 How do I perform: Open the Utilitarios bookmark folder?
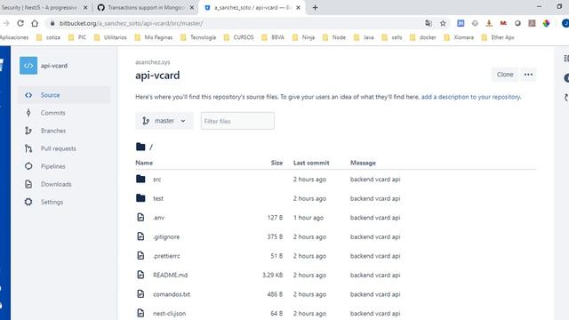(110, 37)
